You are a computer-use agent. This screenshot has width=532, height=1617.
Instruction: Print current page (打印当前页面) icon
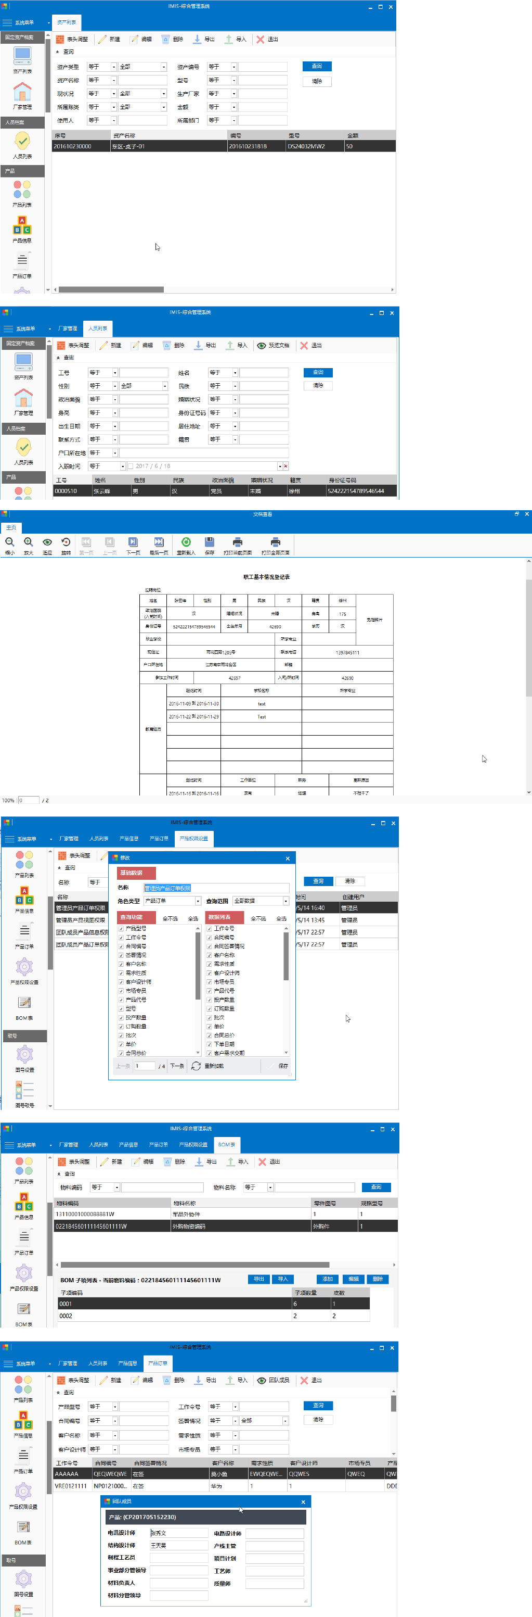237,542
